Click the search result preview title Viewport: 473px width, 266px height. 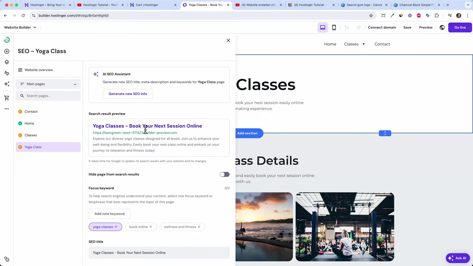tap(147, 126)
